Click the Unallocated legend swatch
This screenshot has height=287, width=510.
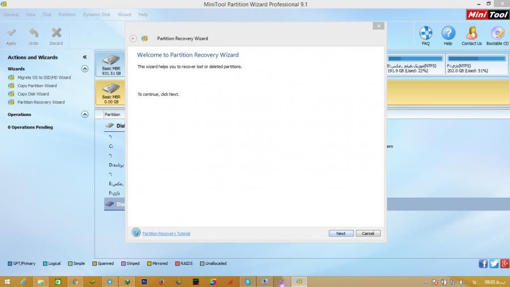click(x=202, y=264)
